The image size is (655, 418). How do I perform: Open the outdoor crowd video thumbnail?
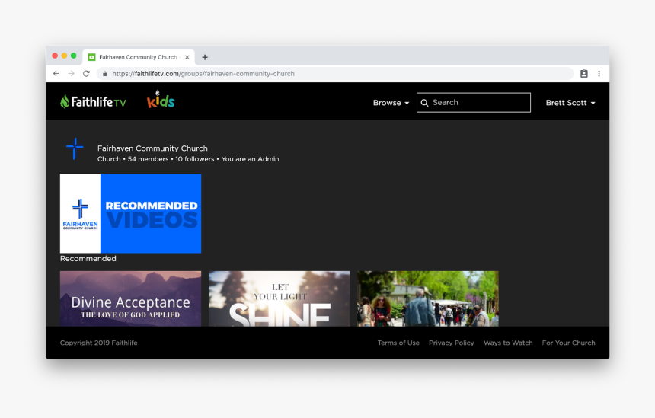point(428,298)
